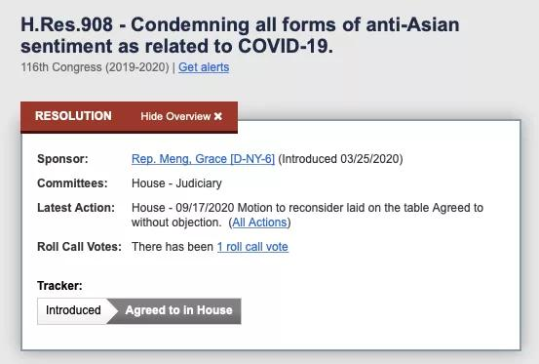Viewport: 539px width, 364px height.
Task: Click the There has been text
Action: click(173, 247)
